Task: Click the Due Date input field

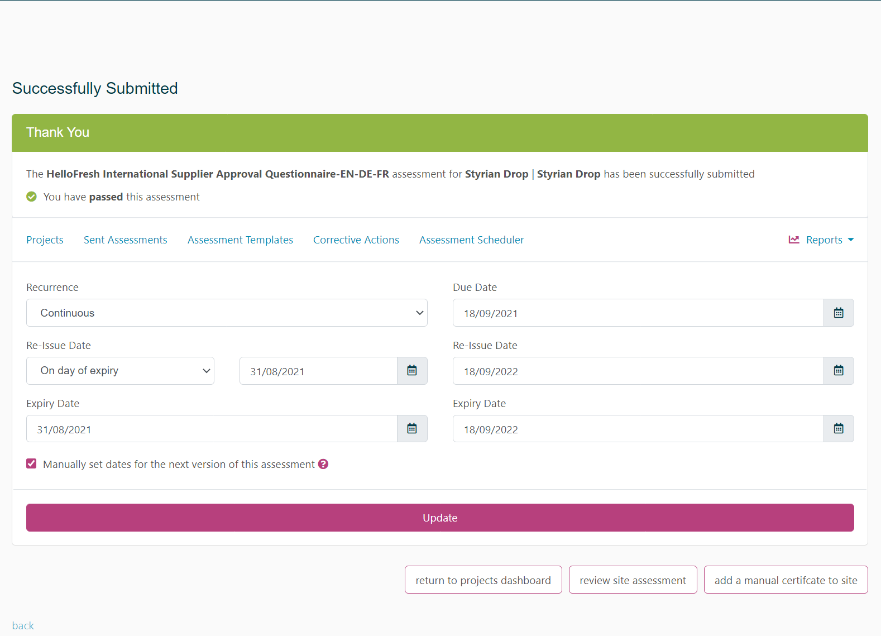Action: (x=638, y=313)
